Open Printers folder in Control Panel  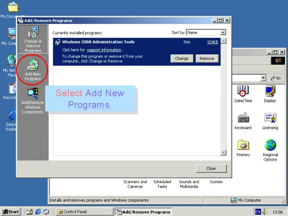[x=243, y=148]
